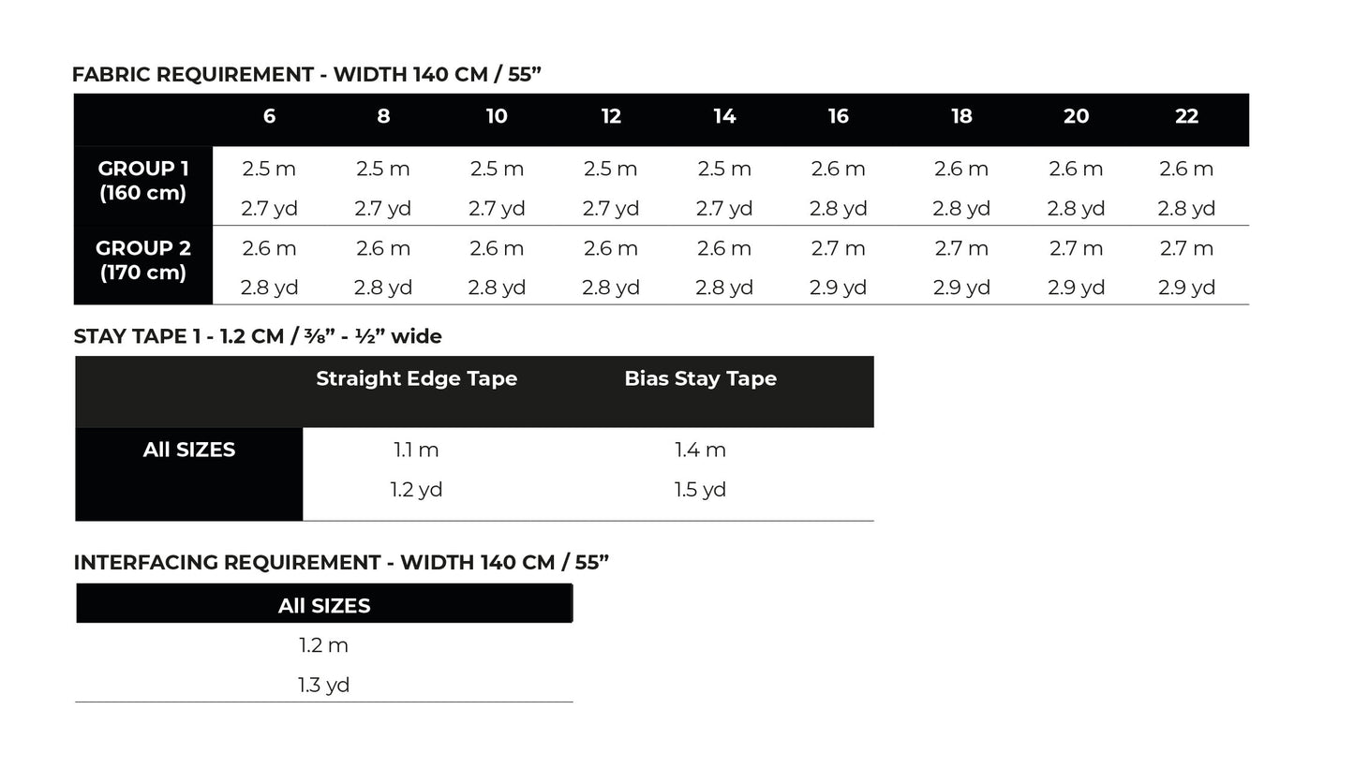The image size is (1354, 783).
Task: Select the Interfacing Requirement heading
Action: (341, 563)
